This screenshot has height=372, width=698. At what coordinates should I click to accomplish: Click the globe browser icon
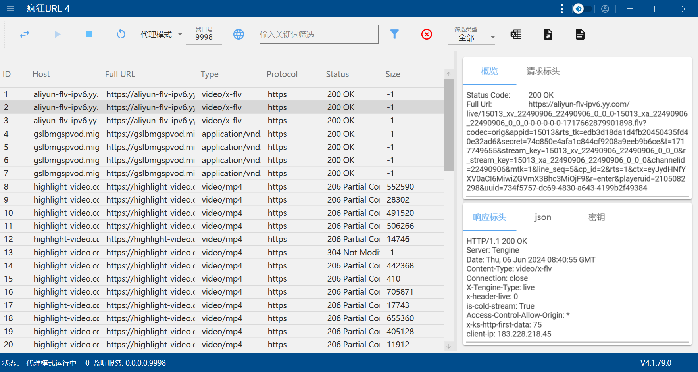[238, 35]
